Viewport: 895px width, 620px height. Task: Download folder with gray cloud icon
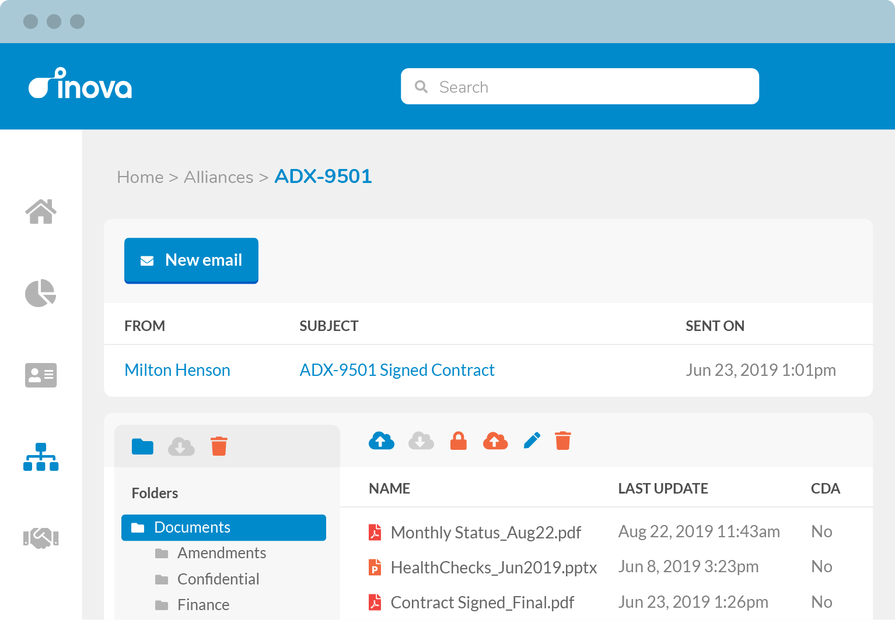pos(181,446)
